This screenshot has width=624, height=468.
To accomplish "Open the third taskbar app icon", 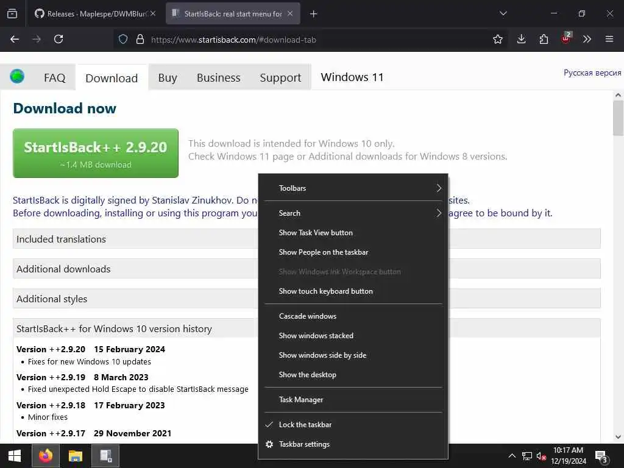I will click(106, 456).
